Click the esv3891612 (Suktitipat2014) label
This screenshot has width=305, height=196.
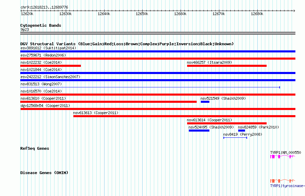tap(48, 48)
